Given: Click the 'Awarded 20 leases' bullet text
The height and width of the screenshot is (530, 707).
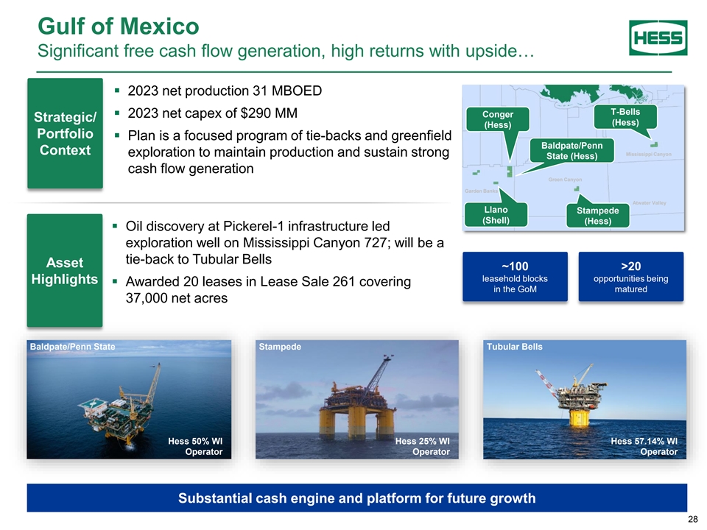Looking at the screenshot, I should (x=268, y=290).
